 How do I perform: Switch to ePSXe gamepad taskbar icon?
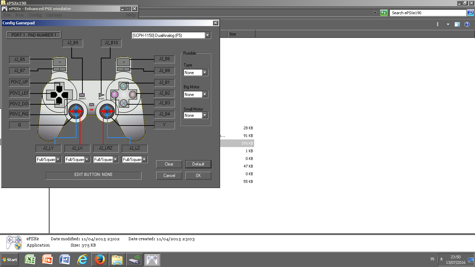coord(152,259)
